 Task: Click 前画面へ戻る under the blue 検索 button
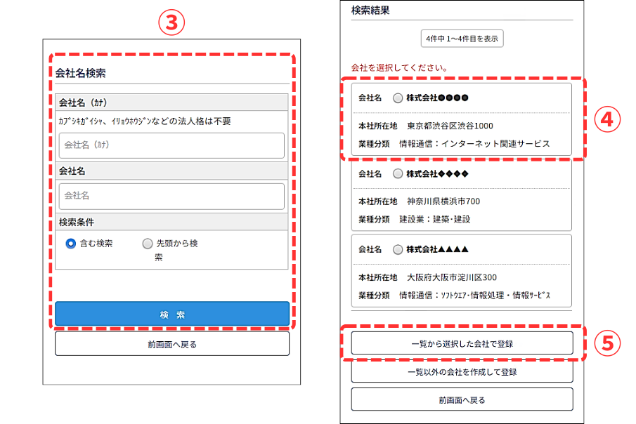point(171,344)
